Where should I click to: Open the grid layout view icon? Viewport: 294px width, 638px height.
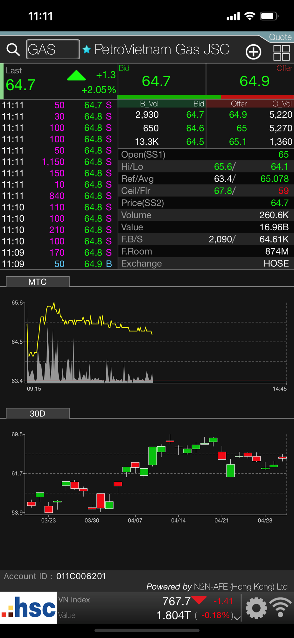282,52
